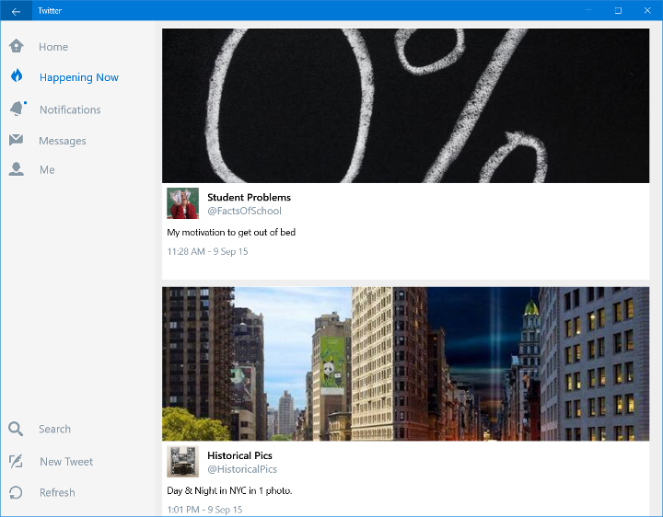Select the Happening Now flame icon
This screenshot has width=663, height=517.
coord(16,76)
